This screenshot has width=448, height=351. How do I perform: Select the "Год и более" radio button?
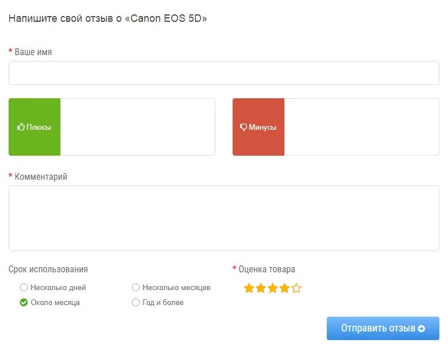point(136,302)
